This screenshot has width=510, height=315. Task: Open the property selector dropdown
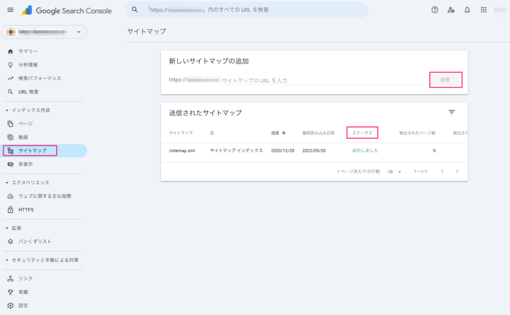click(44, 32)
